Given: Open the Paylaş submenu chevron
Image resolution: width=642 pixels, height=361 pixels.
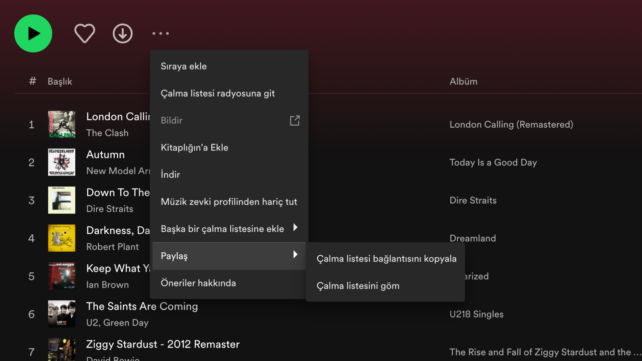Looking at the screenshot, I should point(295,254).
